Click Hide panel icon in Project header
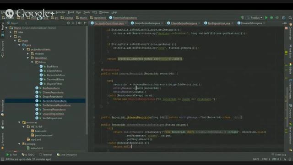The width and height of the screenshot is (293, 165). 85,23
